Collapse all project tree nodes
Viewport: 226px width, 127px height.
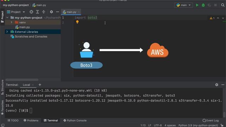click(x=43, y=12)
